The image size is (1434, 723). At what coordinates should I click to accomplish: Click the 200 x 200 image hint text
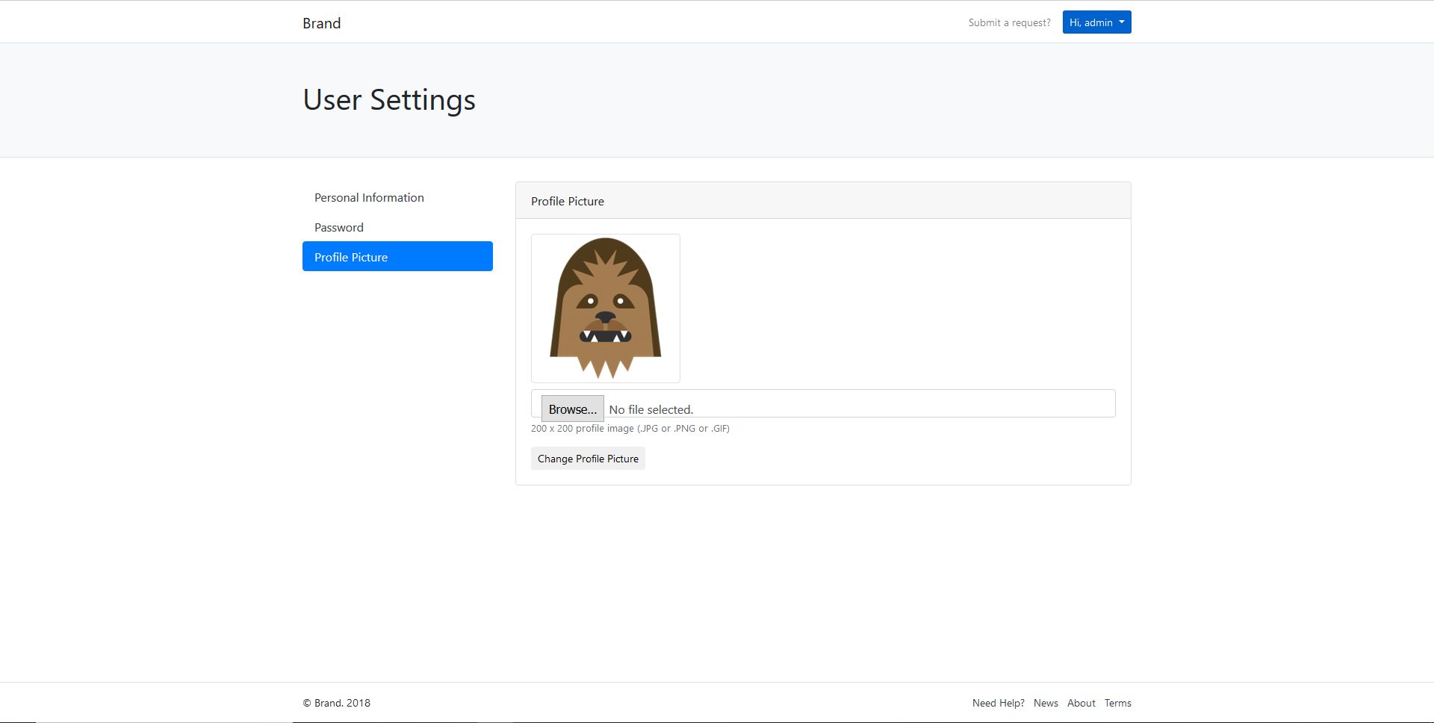point(630,429)
